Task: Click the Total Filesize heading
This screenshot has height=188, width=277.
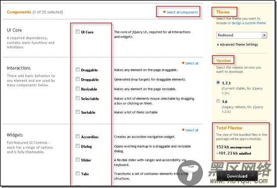Action: point(229,128)
